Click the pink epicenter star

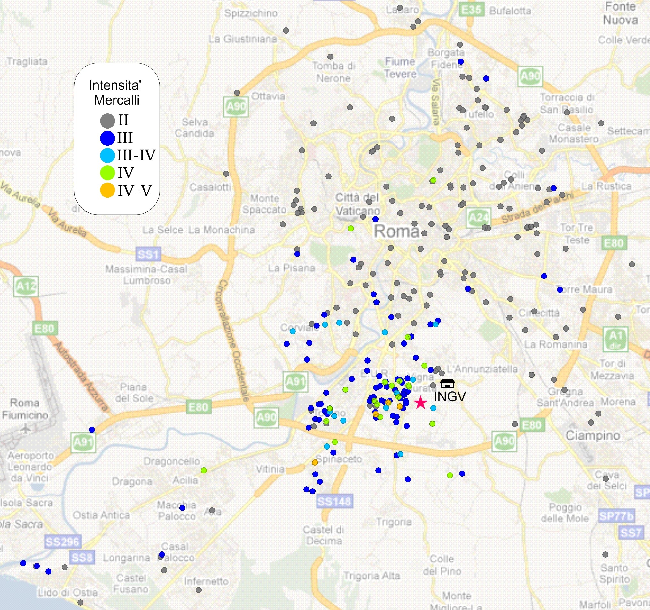pos(420,403)
